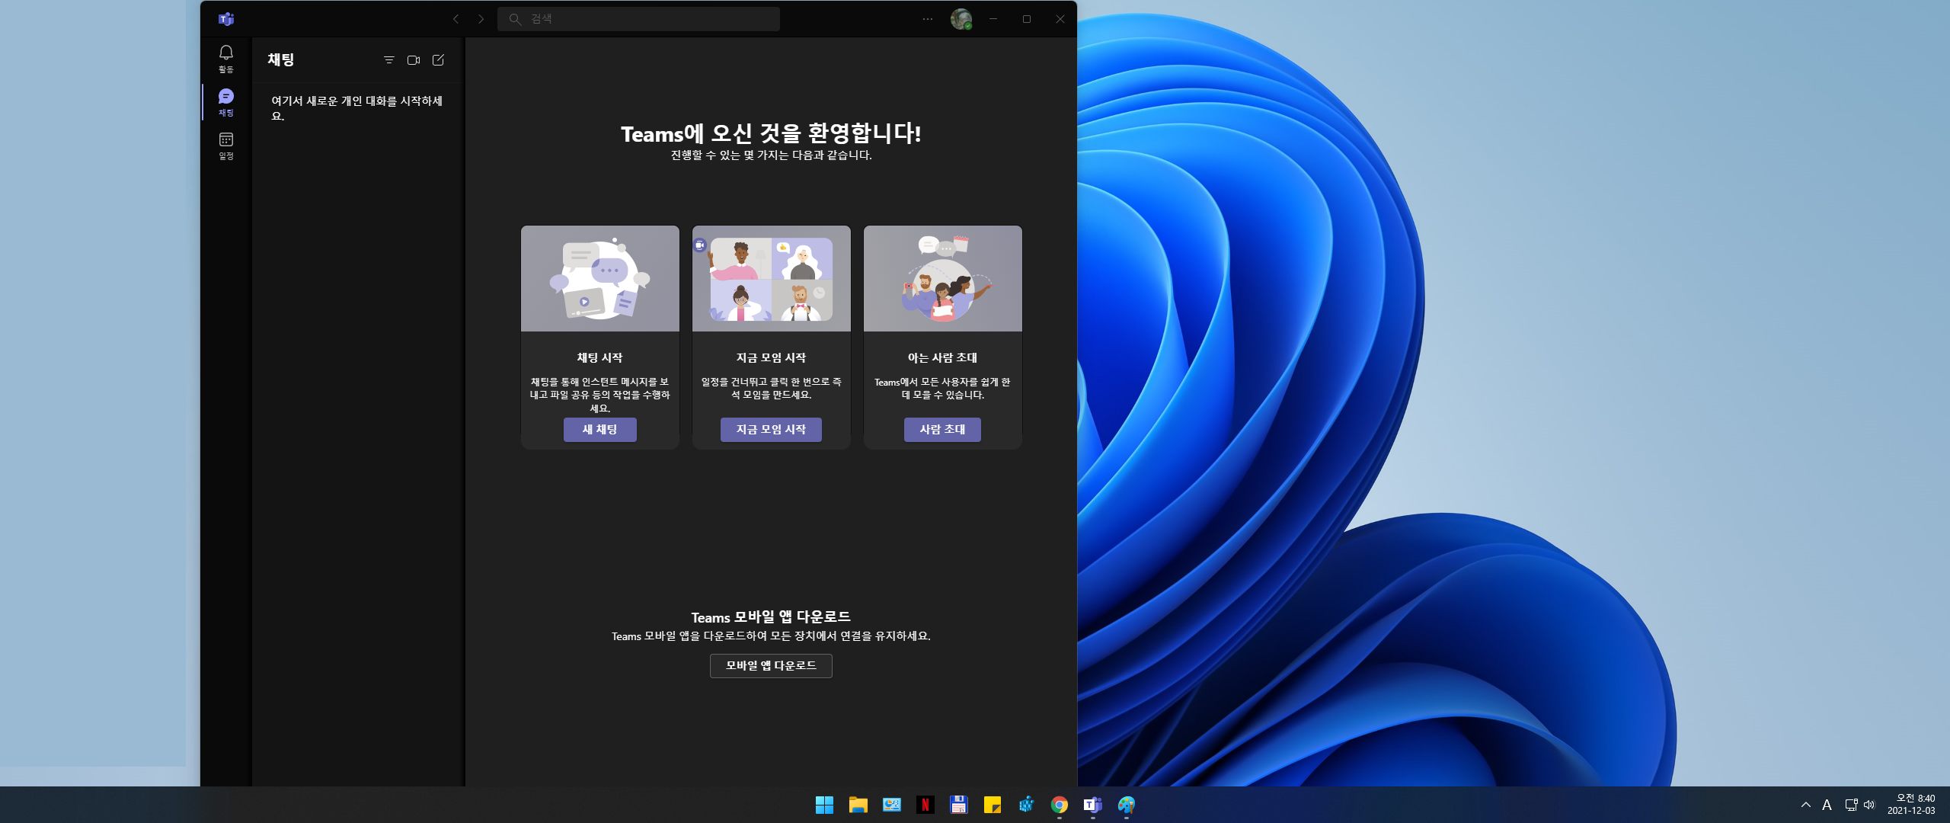Open the volume icon in system tray
Image resolution: width=1950 pixels, height=823 pixels.
click(x=1869, y=805)
